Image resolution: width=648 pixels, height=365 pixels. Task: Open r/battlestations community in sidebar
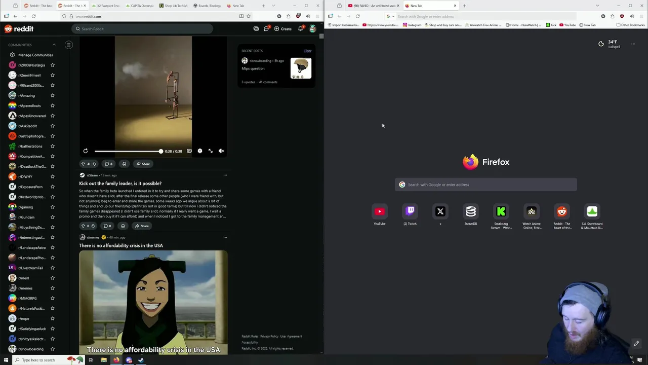coord(30,146)
